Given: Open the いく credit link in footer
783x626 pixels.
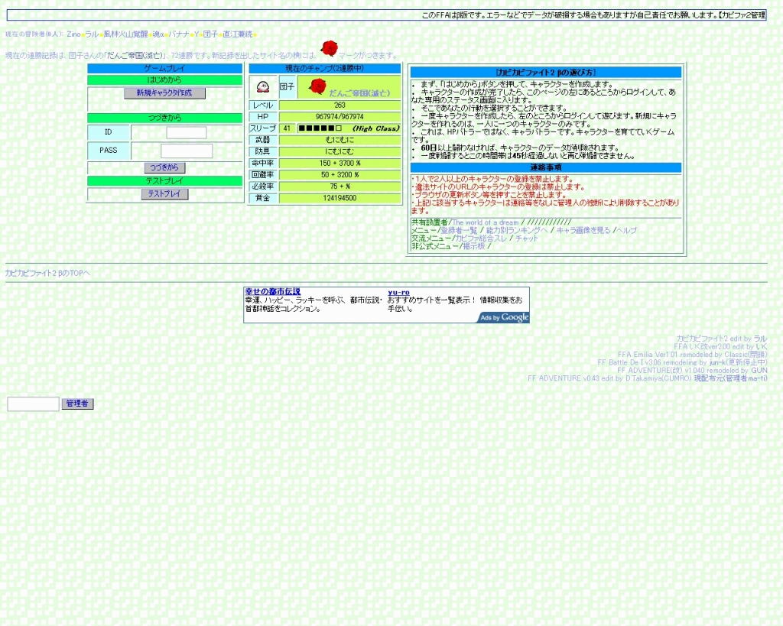Looking at the screenshot, I should click(x=762, y=346).
